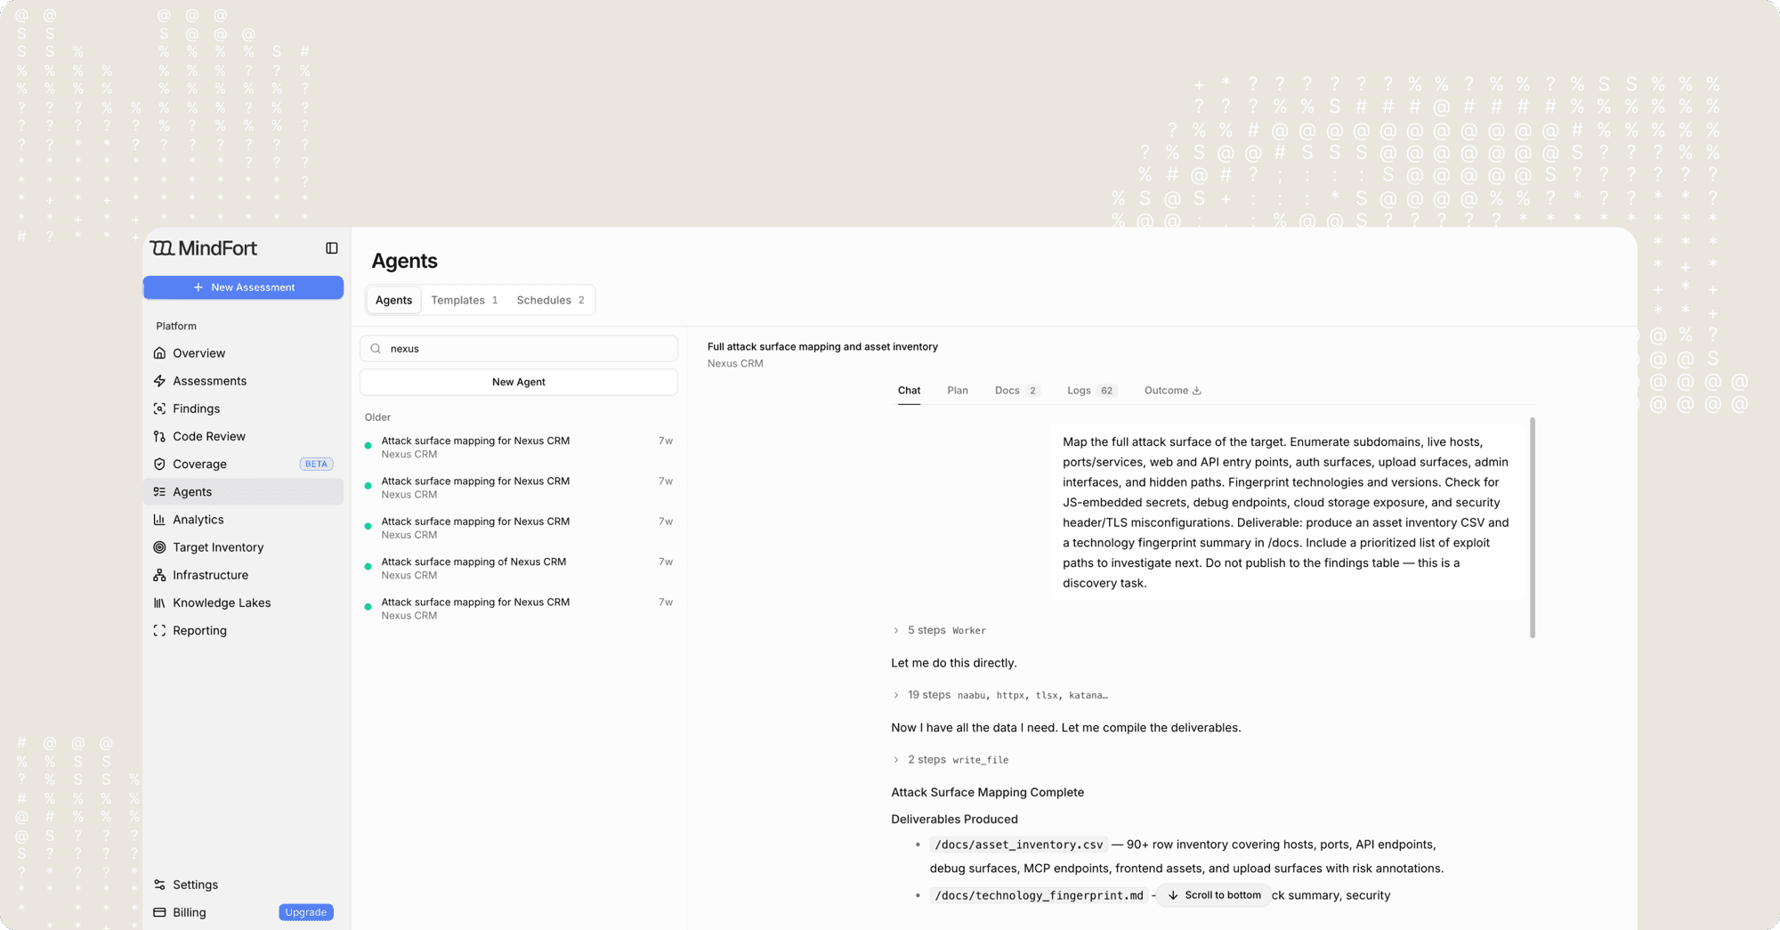Viewport: 1780px width, 930px height.
Task: Click the Reporting frame icon
Action: [x=159, y=630]
